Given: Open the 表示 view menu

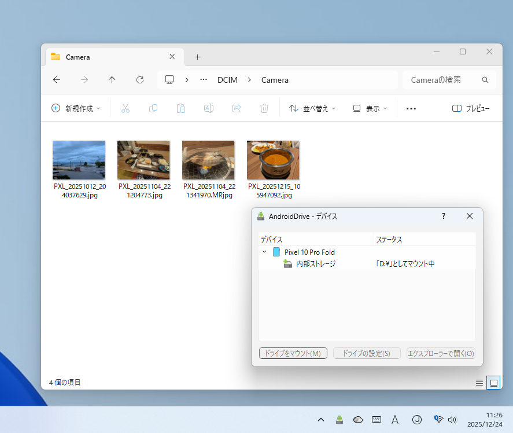Looking at the screenshot, I should pos(370,108).
